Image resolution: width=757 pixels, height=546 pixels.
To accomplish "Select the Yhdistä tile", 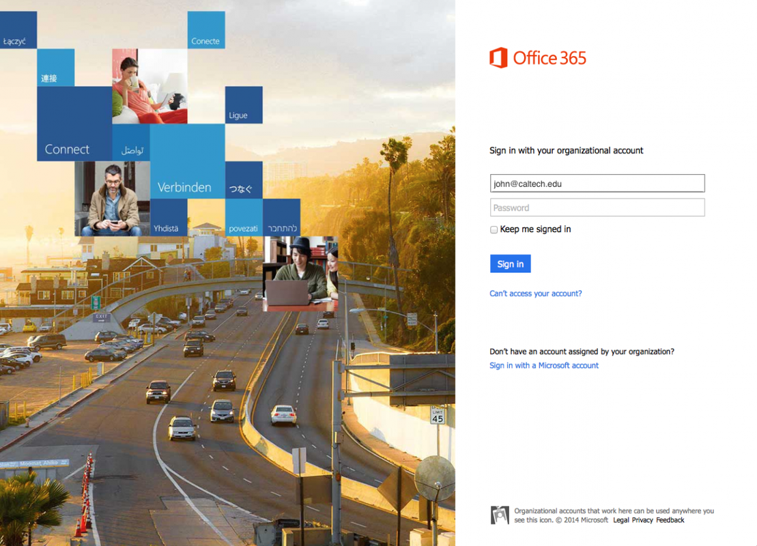I will pos(168,217).
